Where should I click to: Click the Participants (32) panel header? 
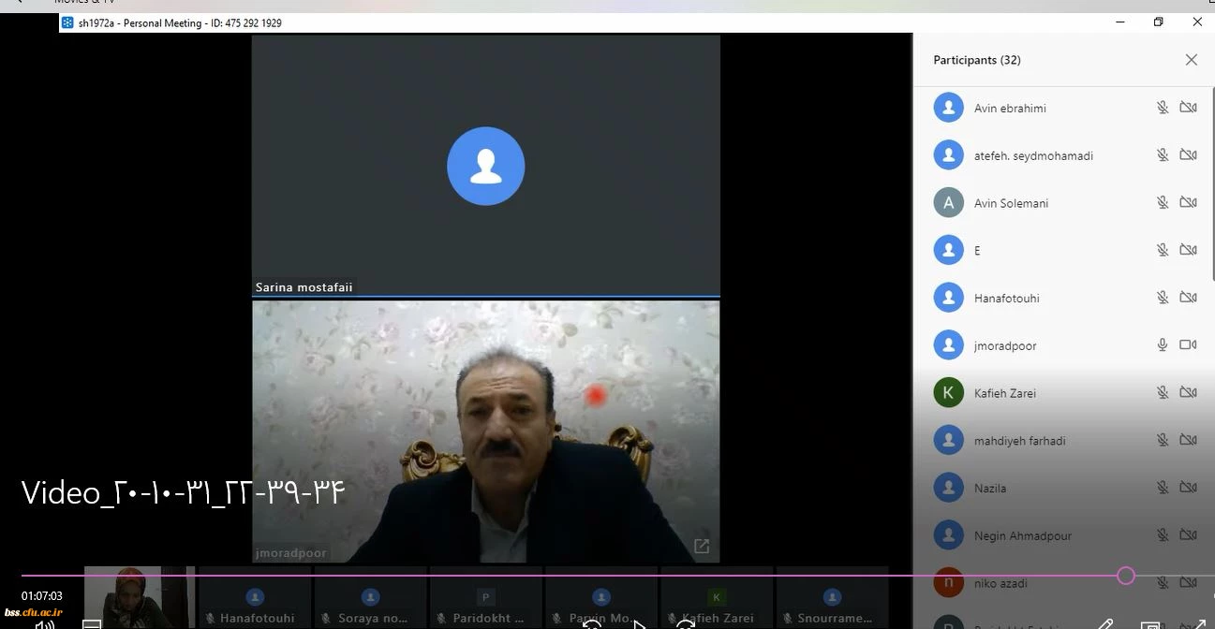[x=977, y=60]
